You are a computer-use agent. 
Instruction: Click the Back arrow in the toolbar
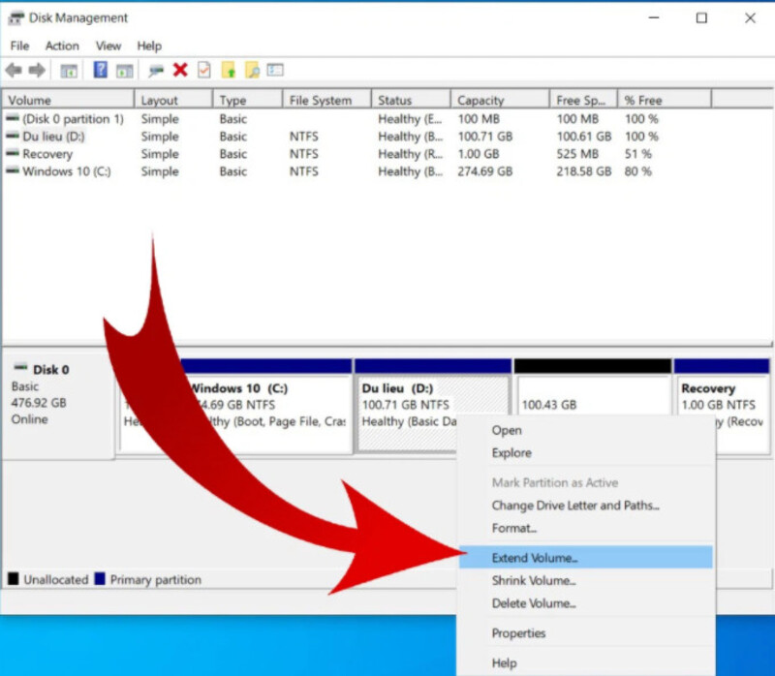tap(14, 70)
